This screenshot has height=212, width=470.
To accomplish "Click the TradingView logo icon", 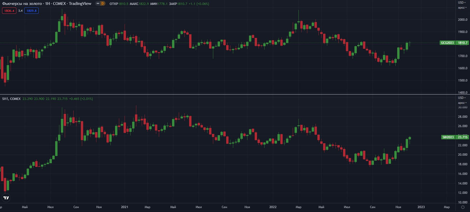I will click(x=6, y=198).
